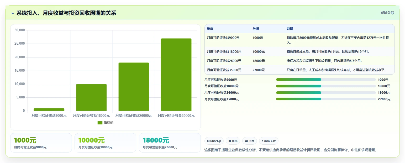This screenshot has height=163, width=405.
Task: Click the tallest bar for 月度可验证收益35000元
Action: (x=176, y=75)
